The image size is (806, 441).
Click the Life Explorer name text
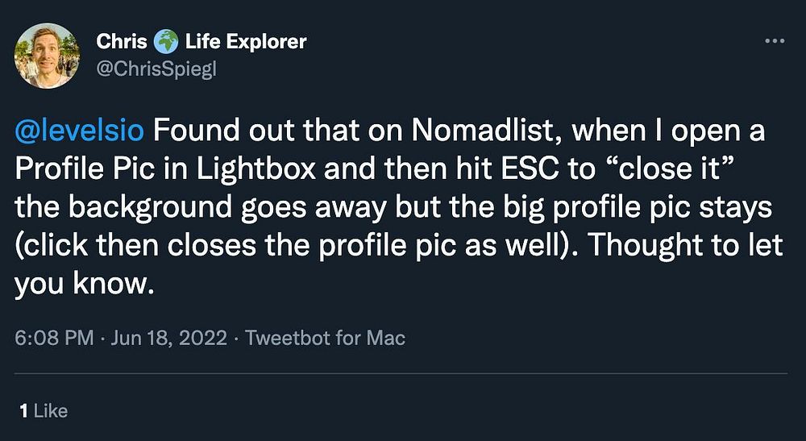pyautogui.click(x=246, y=42)
